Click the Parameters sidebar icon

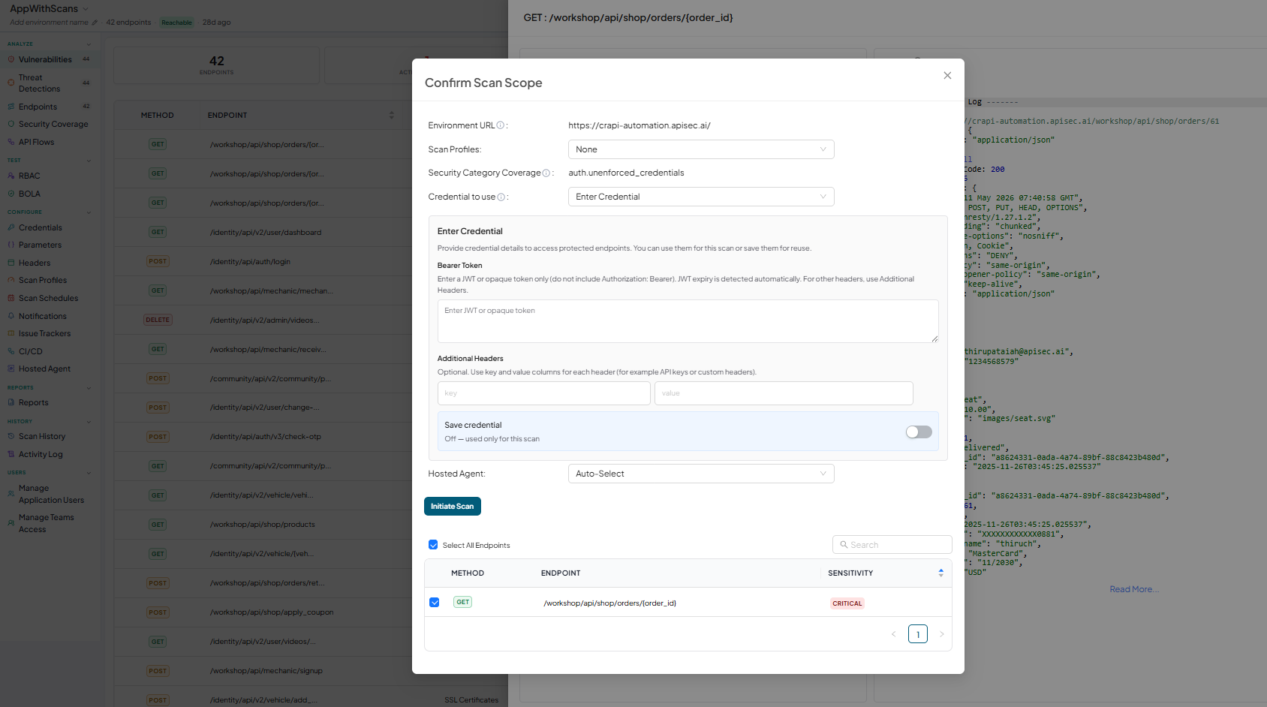coord(11,245)
